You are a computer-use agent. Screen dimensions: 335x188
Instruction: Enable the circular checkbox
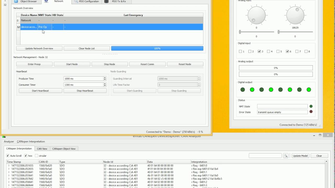tap(36, 156)
